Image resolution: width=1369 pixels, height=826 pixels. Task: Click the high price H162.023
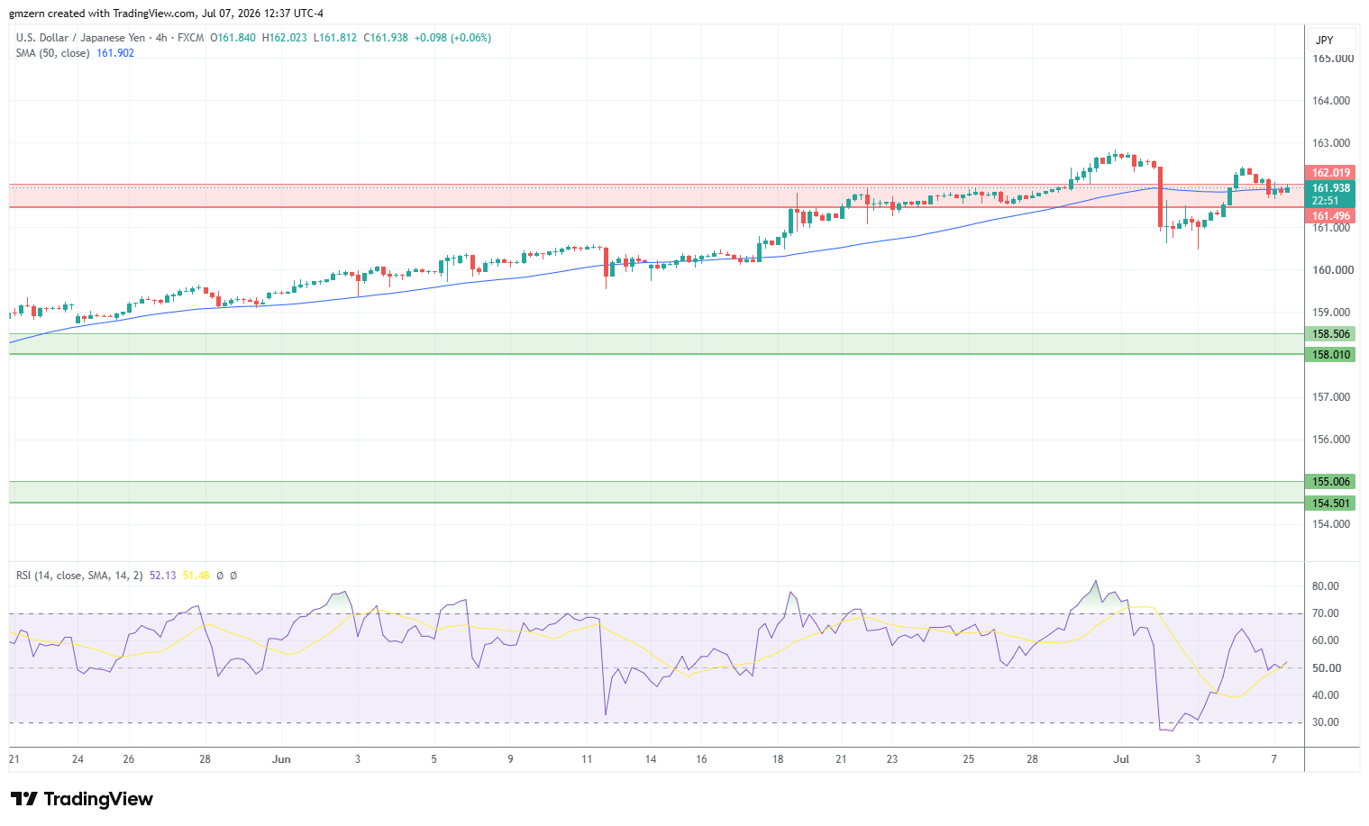pyautogui.click(x=285, y=38)
